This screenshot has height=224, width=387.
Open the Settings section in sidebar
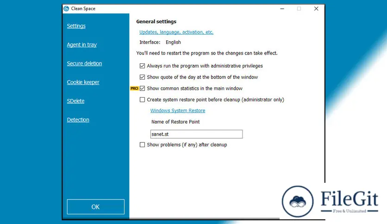76,26
